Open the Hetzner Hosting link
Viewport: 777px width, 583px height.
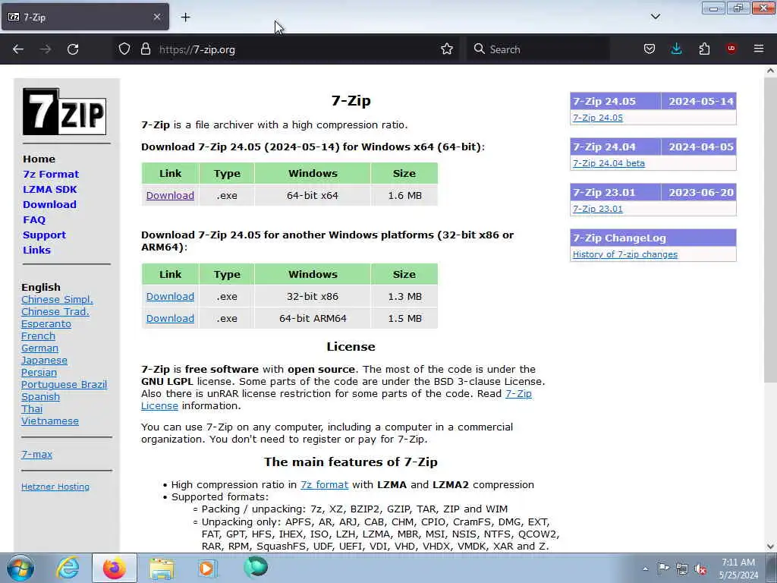tap(55, 487)
